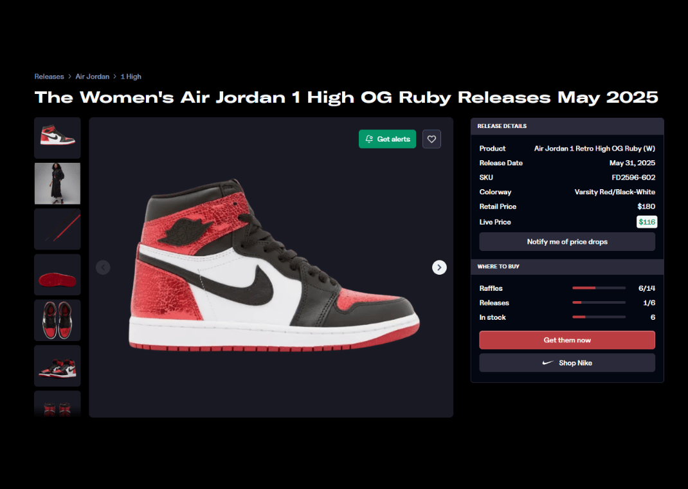Screen dimensions: 688x489
Task: Go to previous shoe image arrow
Action: 103,267
